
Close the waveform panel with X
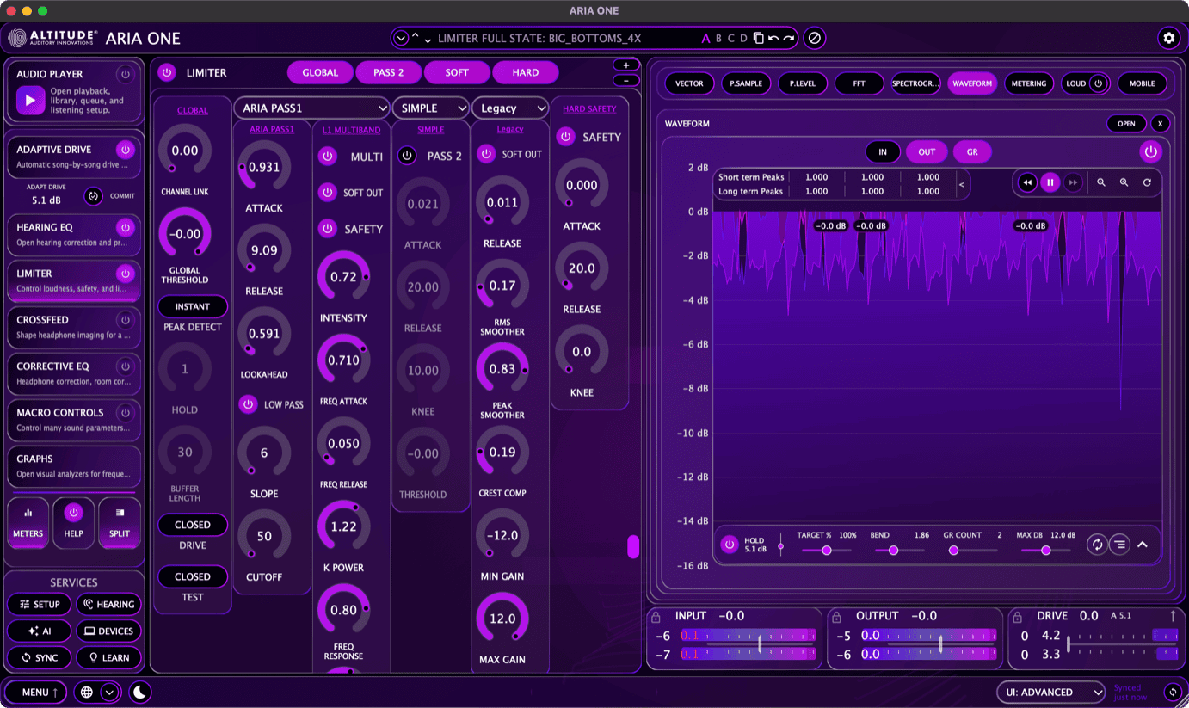[1161, 124]
